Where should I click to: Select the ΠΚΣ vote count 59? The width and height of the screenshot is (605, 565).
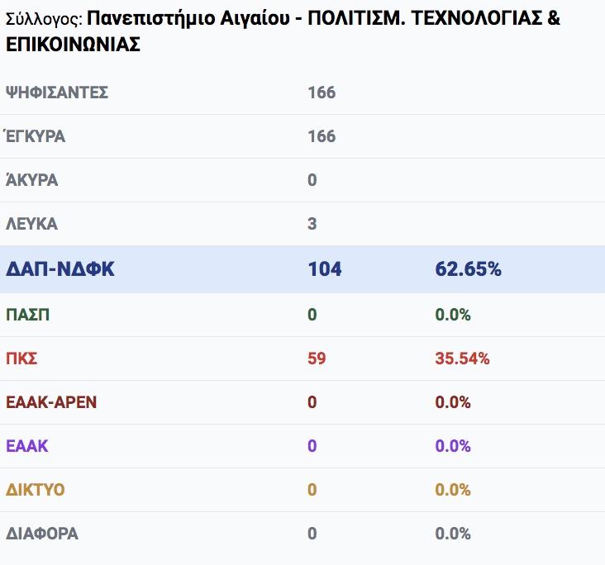coord(317,358)
